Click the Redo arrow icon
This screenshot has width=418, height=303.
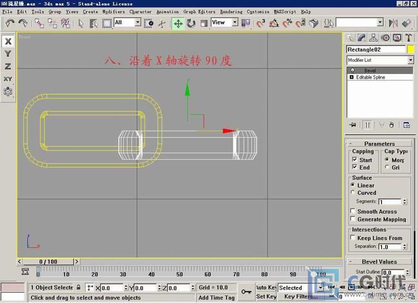(x=23, y=23)
